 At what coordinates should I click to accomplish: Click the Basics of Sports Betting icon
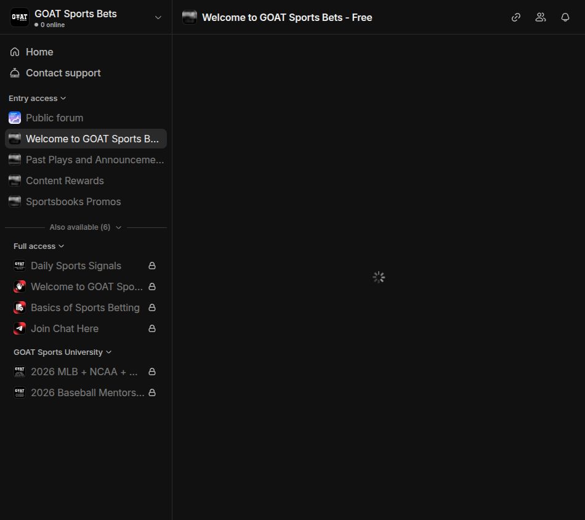point(20,307)
